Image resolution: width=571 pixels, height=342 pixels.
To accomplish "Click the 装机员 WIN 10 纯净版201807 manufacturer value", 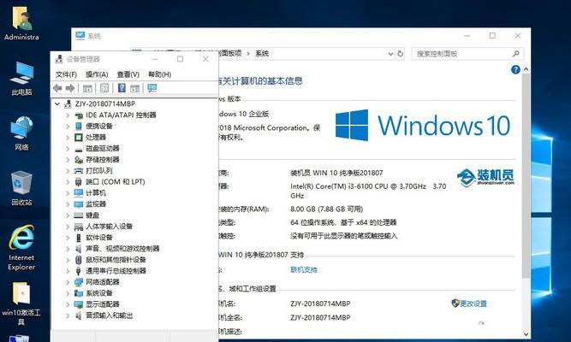I will 336,174.
